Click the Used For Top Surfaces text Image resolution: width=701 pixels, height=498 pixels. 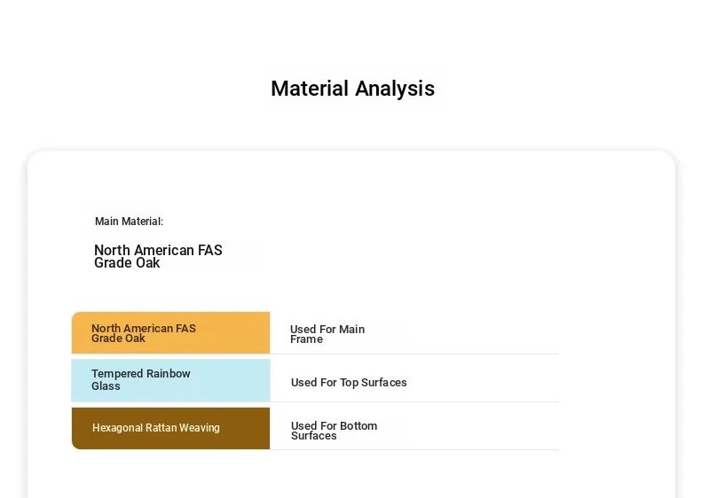pos(349,382)
